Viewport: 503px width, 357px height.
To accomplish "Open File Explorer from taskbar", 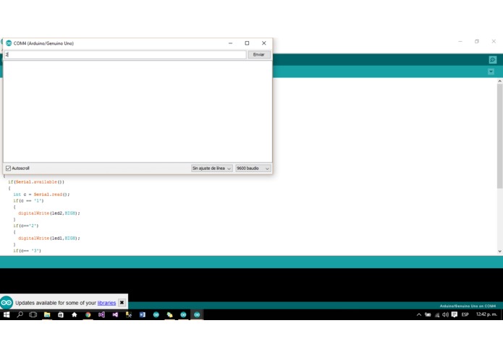I will (47, 315).
